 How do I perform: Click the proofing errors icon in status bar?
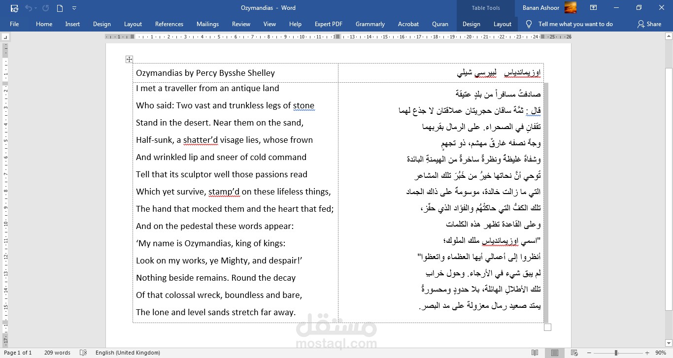coord(83,353)
